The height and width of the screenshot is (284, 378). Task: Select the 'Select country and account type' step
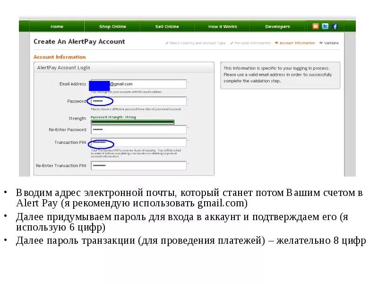(x=195, y=43)
